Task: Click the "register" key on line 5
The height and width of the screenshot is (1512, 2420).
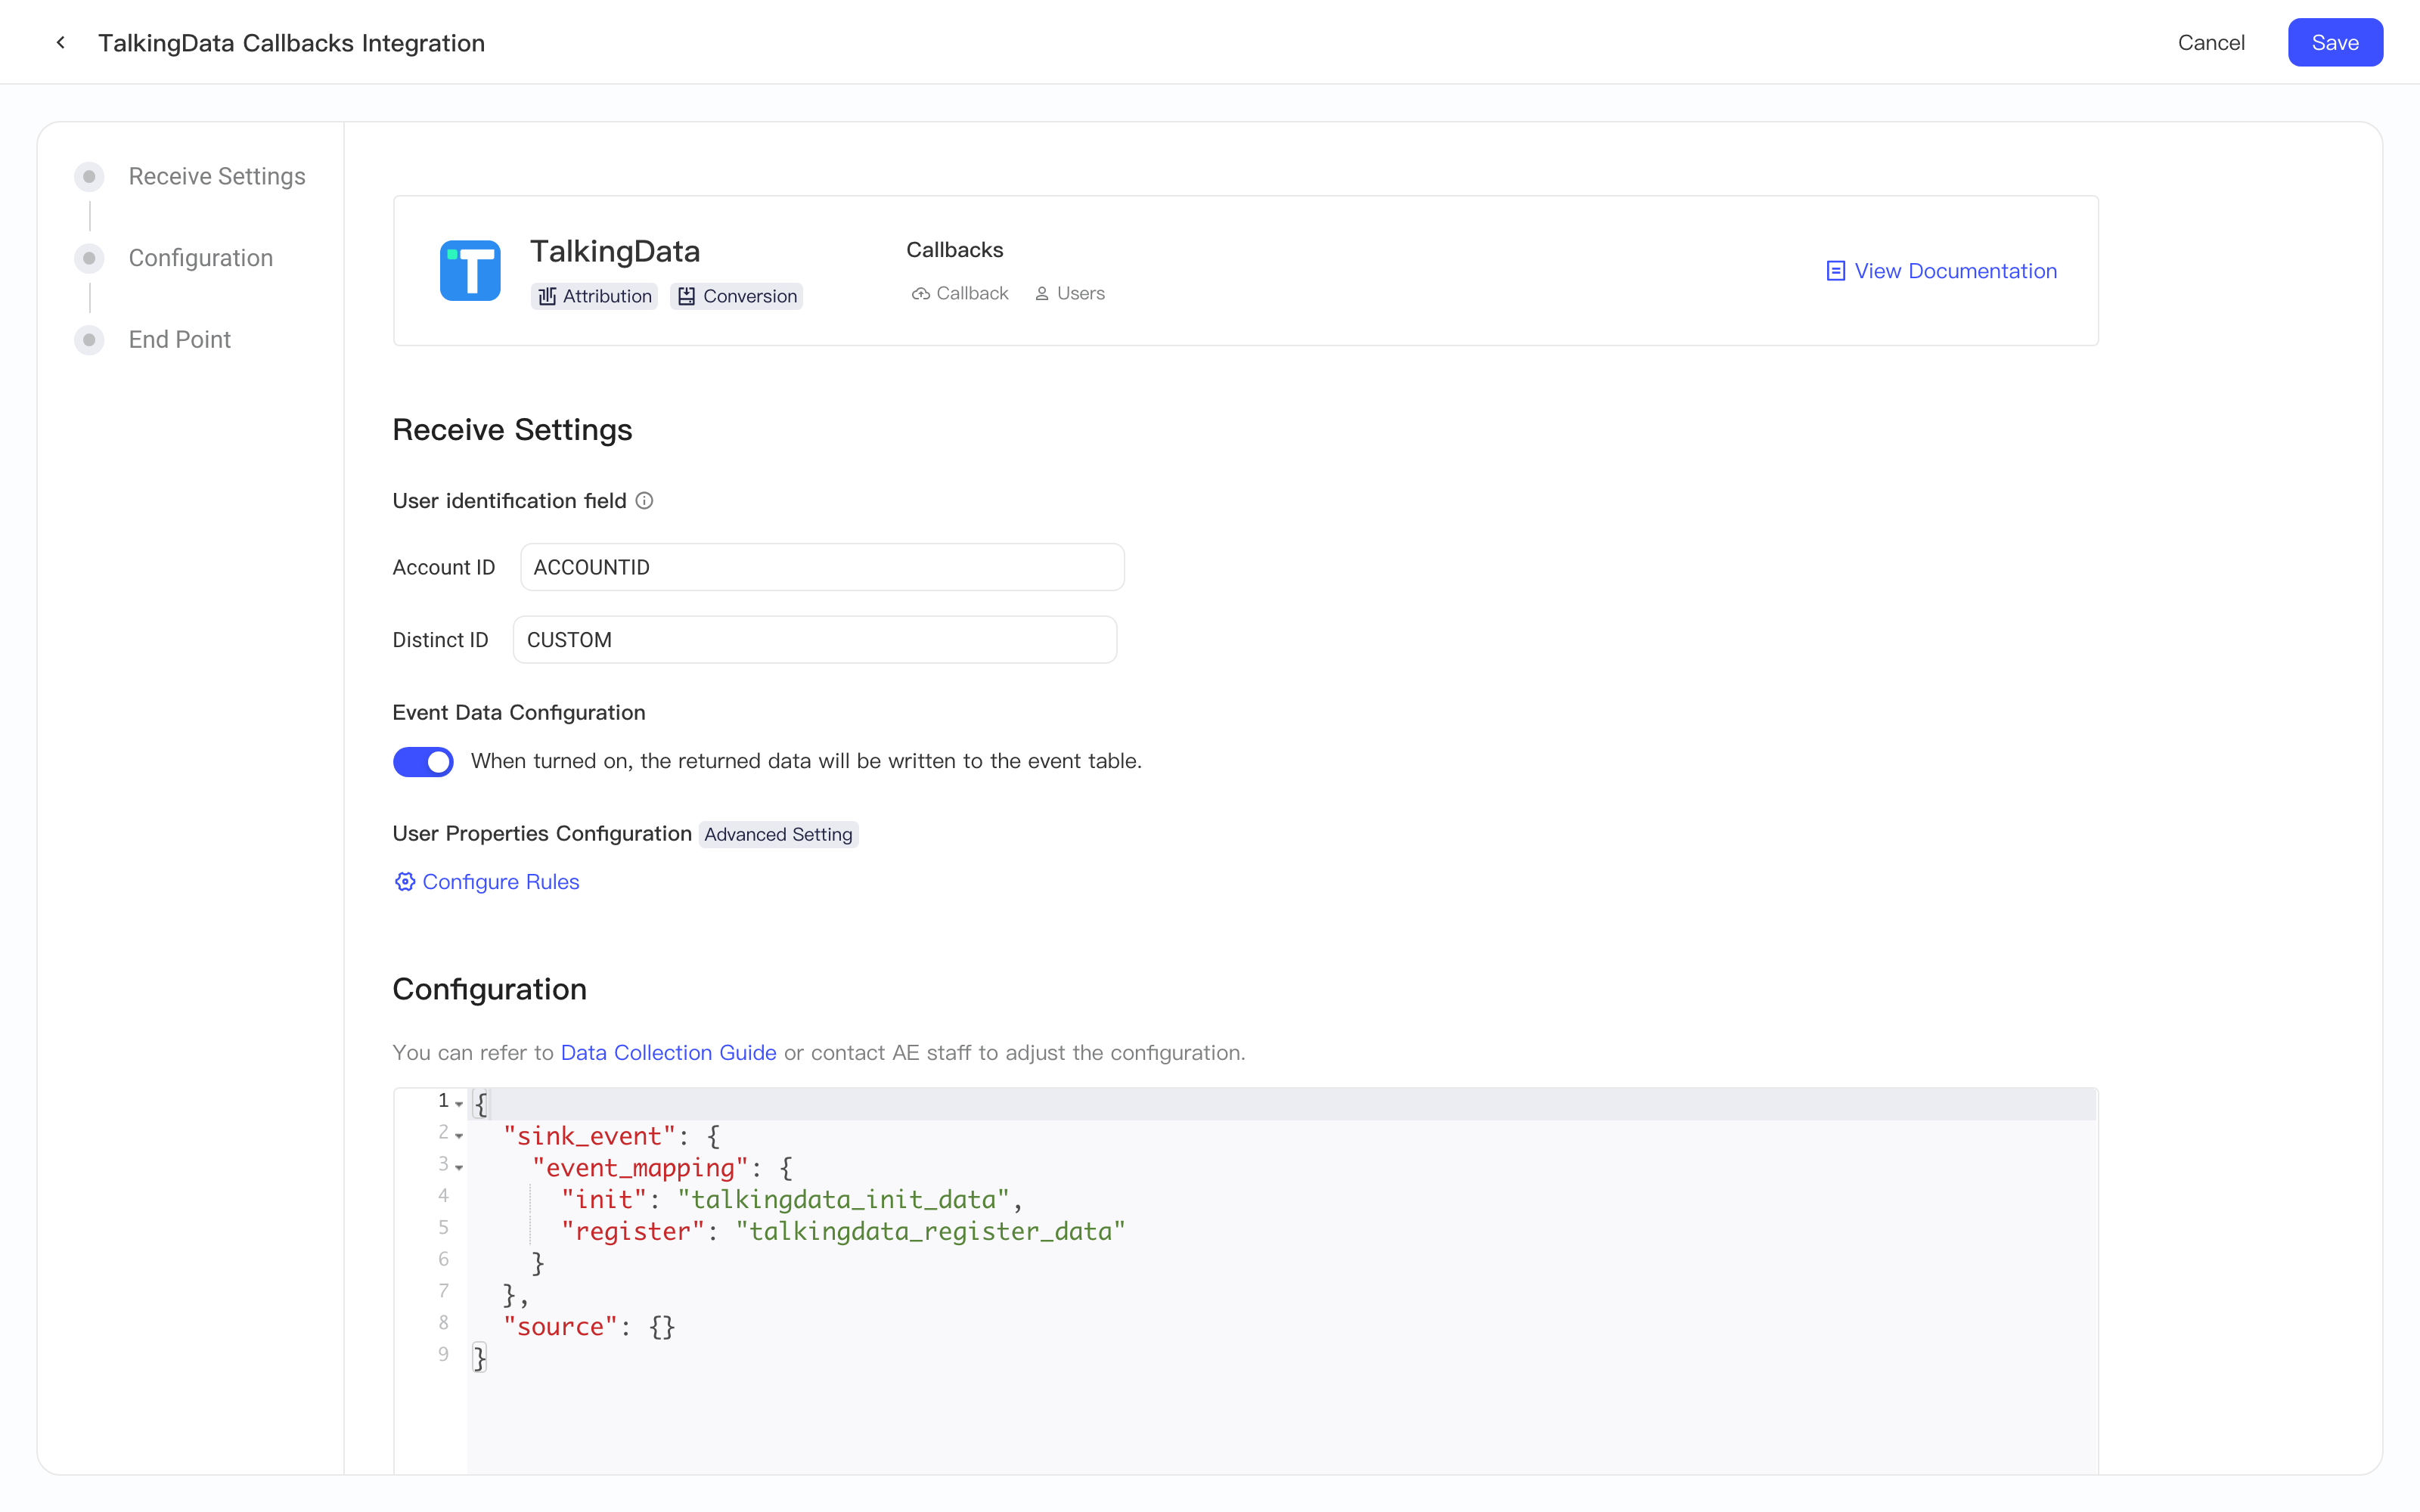Action: (632, 1231)
